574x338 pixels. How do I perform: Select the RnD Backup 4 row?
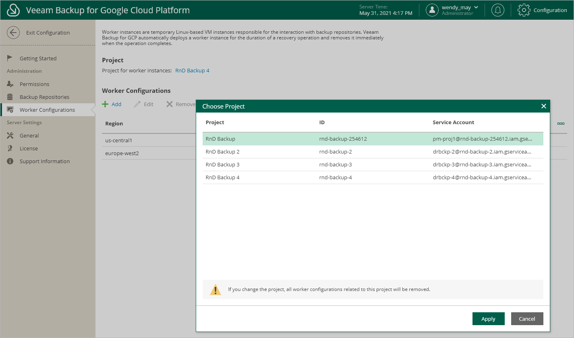tap(373, 177)
